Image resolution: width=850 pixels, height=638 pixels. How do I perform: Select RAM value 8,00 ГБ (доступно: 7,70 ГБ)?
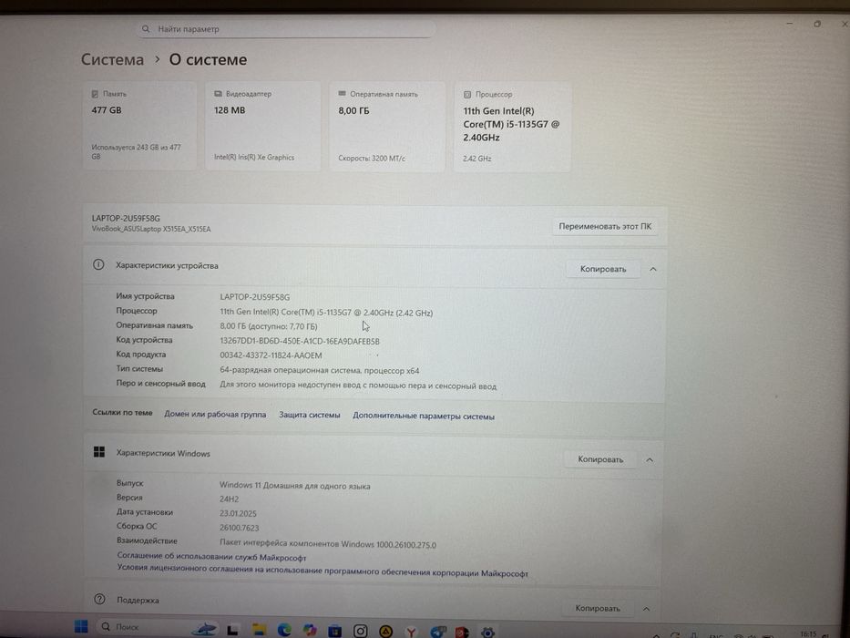(x=269, y=326)
